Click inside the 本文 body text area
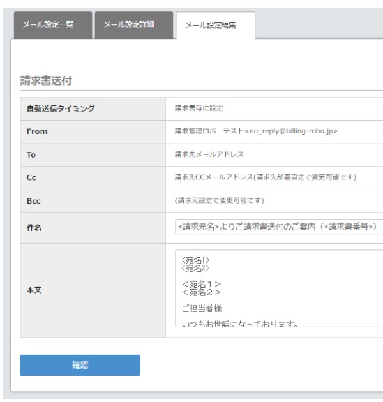The height and width of the screenshot is (402, 383). pyautogui.click(x=278, y=287)
